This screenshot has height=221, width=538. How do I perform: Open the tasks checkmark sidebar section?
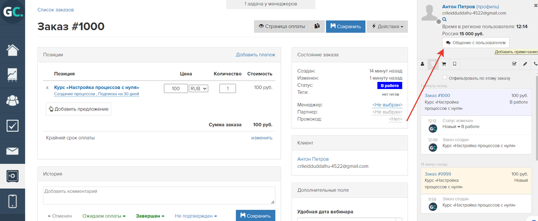click(x=13, y=126)
